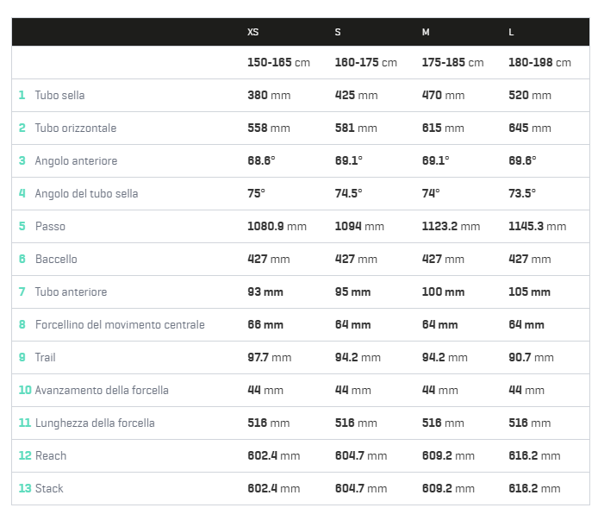Viewport: 598px width, 514px height.
Task: Click the 150-165 cm height range
Action: pyautogui.click(x=278, y=62)
